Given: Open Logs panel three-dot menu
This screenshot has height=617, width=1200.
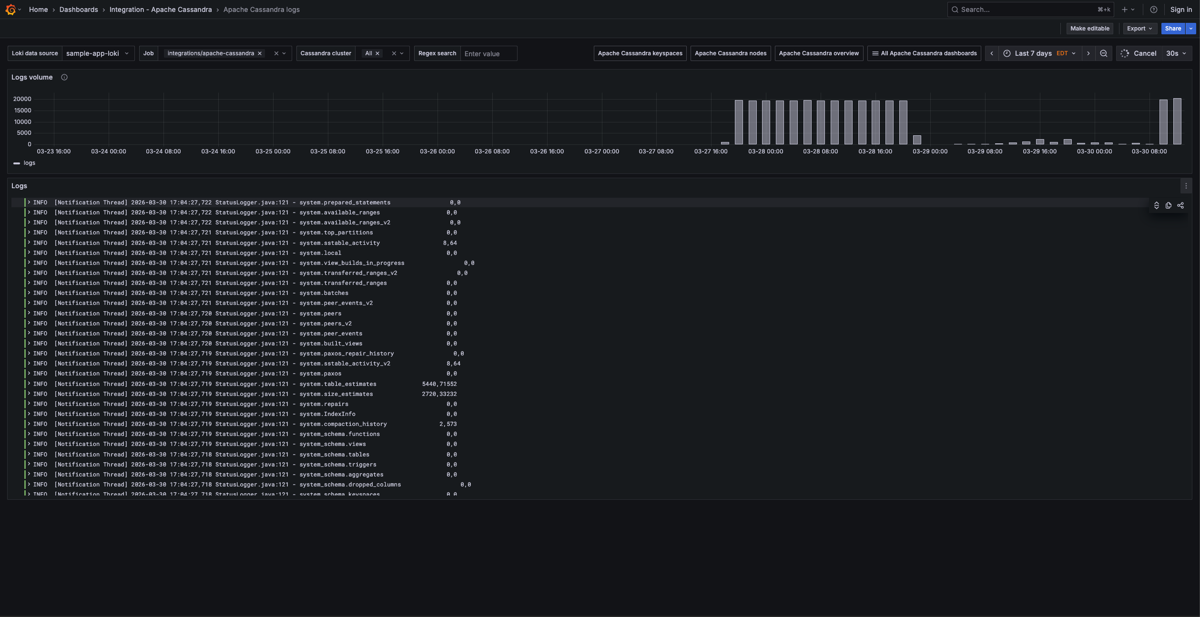Looking at the screenshot, I should pyautogui.click(x=1186, y=186).
